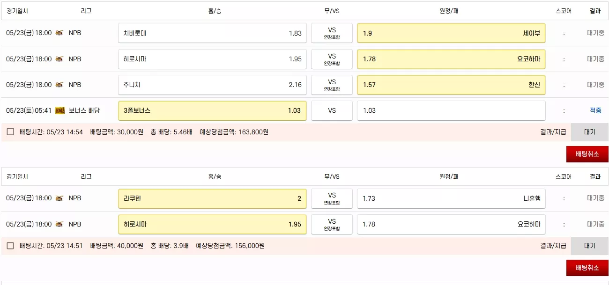The image size is (609, 285).
Task: Select the highlighted 3폴보너스 1.03 cell
Action: pos(212,110)
